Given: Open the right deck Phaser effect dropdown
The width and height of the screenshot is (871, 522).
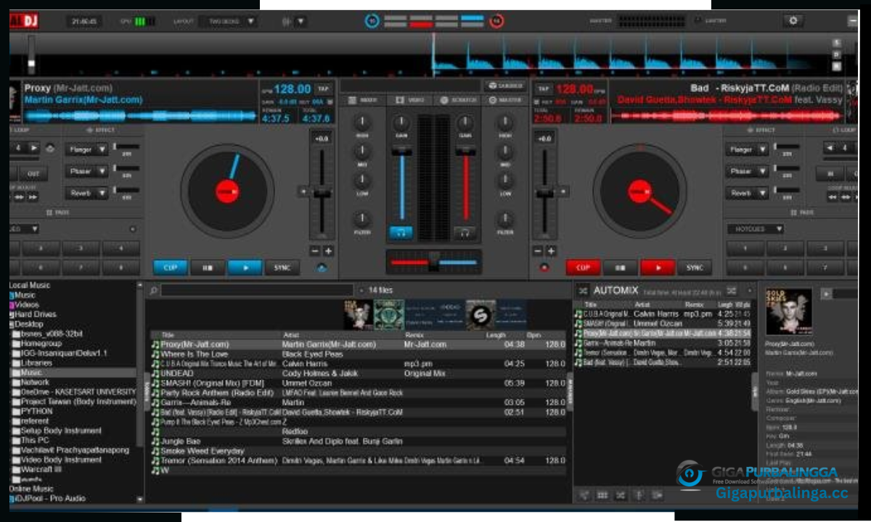Looking at the screenshot, I should pyautogui.click(x=746, y=172).
